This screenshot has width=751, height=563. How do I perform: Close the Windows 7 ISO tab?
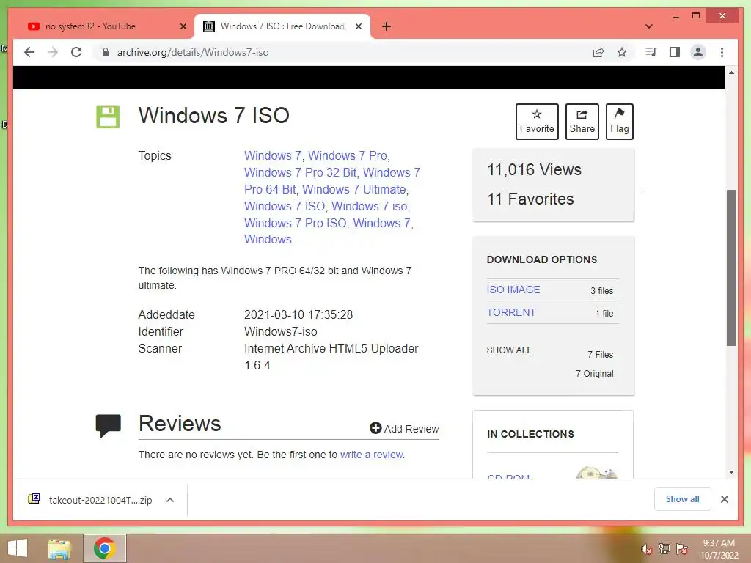(x=358, y=26)
